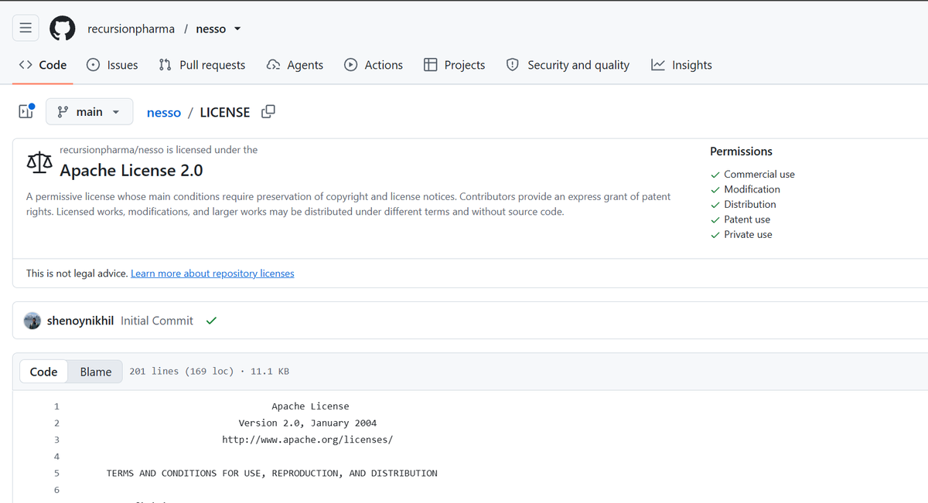Switch to the Actions tab
928x503 pixels.
coord(374,65)
